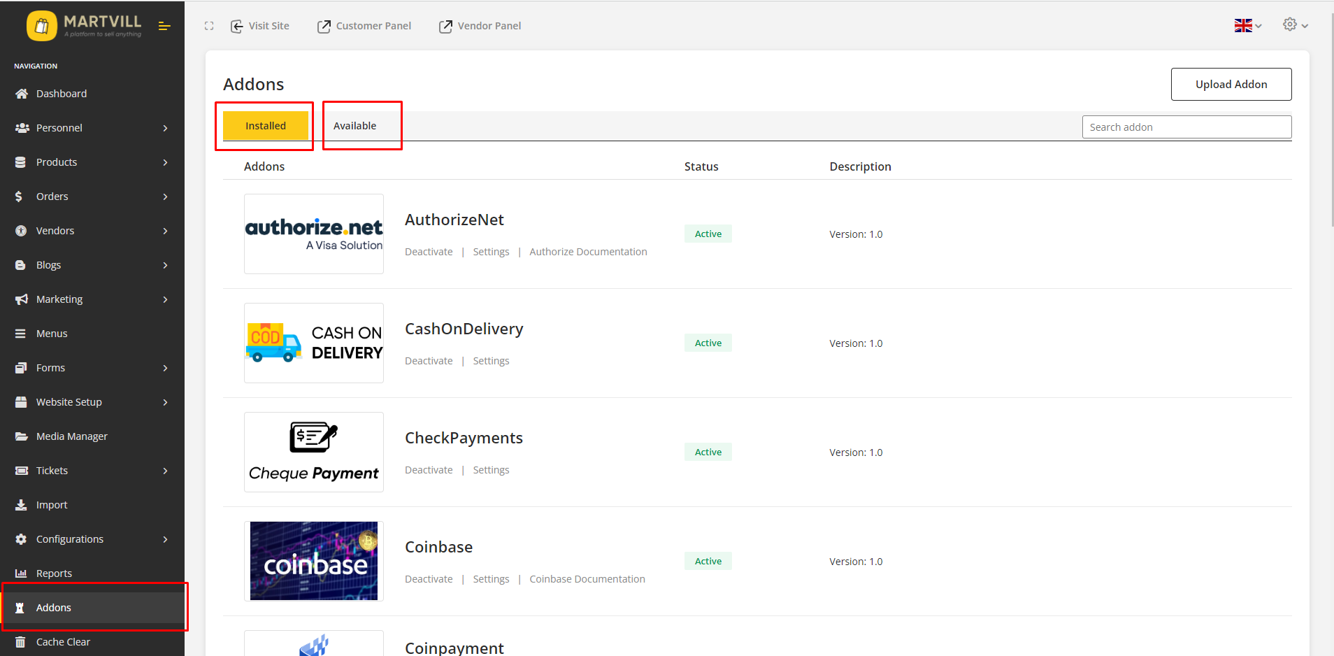Switch to the Available addons tab
Screen dimensions: 1334x656
[x=354, y=126]
